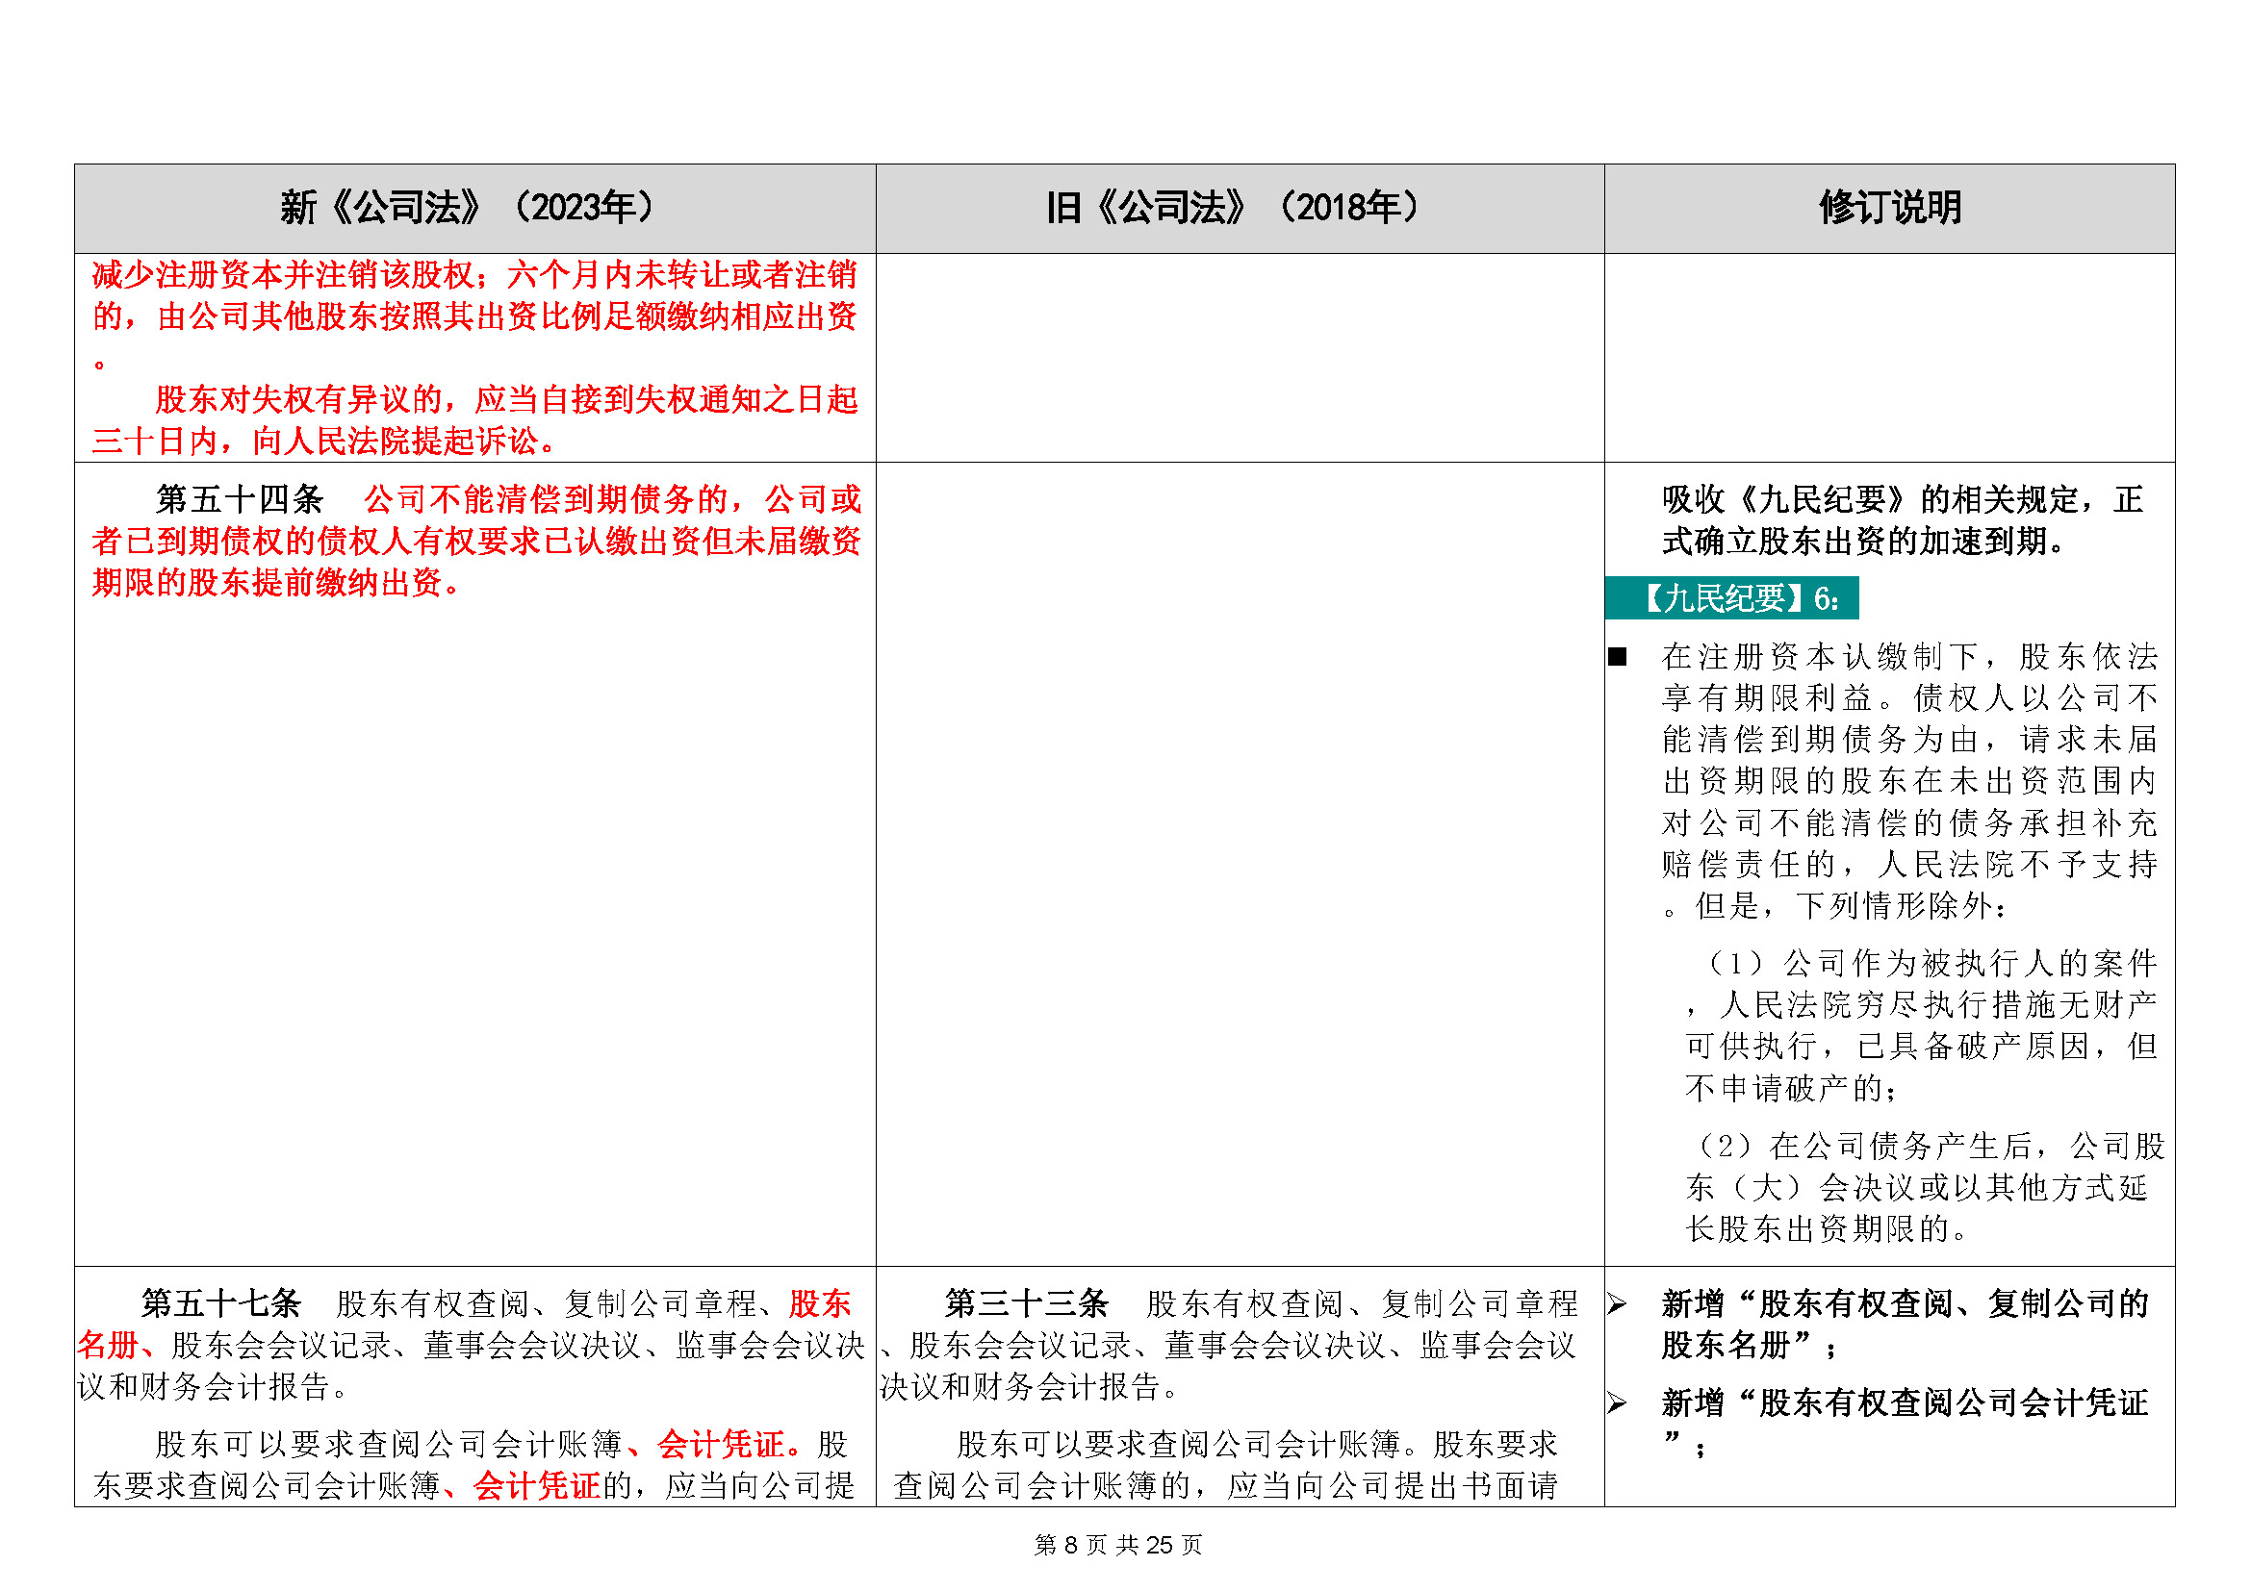The width and height of the screenshot is (2251, 1591).
Task: Click arrow bullet before 新增“股东有权查阅公司会计凭证
Action: click(1618, 1403)
